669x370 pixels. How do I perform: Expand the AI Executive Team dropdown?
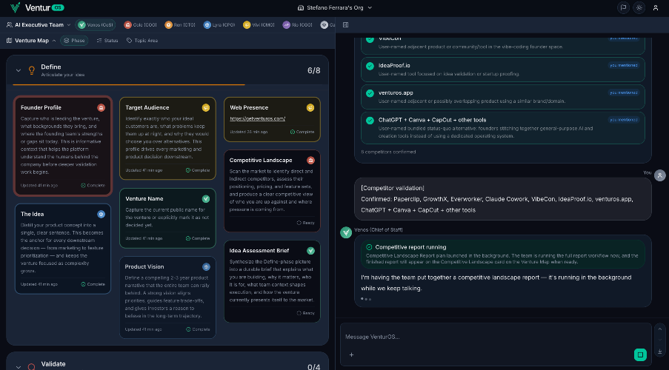tap(39, 24)
